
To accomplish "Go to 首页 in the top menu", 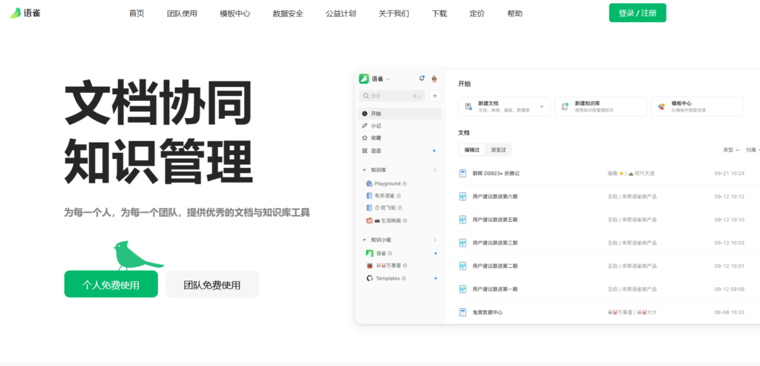I will pyautogui.click(x=137, y=13).
